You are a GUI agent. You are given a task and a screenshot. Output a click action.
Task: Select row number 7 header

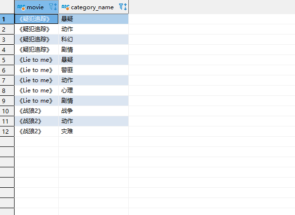pyautogui.click(x=7, y=80)
